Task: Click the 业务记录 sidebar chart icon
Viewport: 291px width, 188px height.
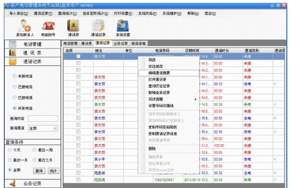Action: coord(13,183)
